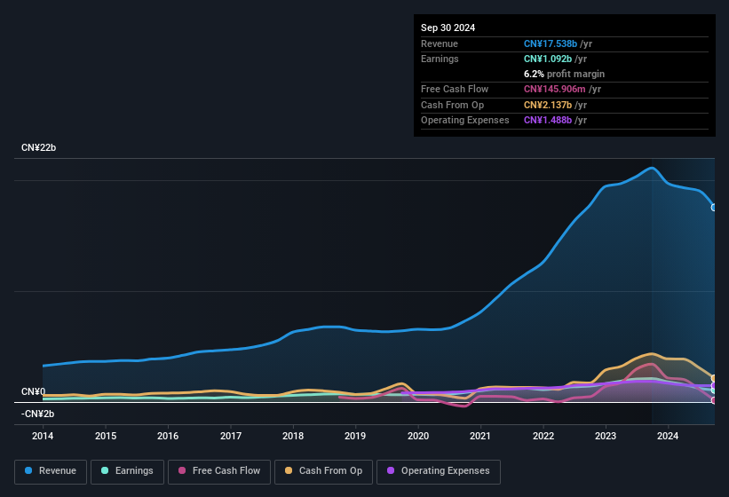The width and height of the screenshot is (729, 497).
Task: Click the -CN¥2b y-axis label
Action: pyautogui.click(x=37, y=414)
